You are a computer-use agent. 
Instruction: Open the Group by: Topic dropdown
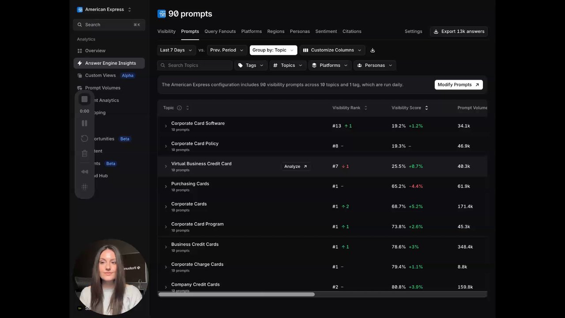273,50
